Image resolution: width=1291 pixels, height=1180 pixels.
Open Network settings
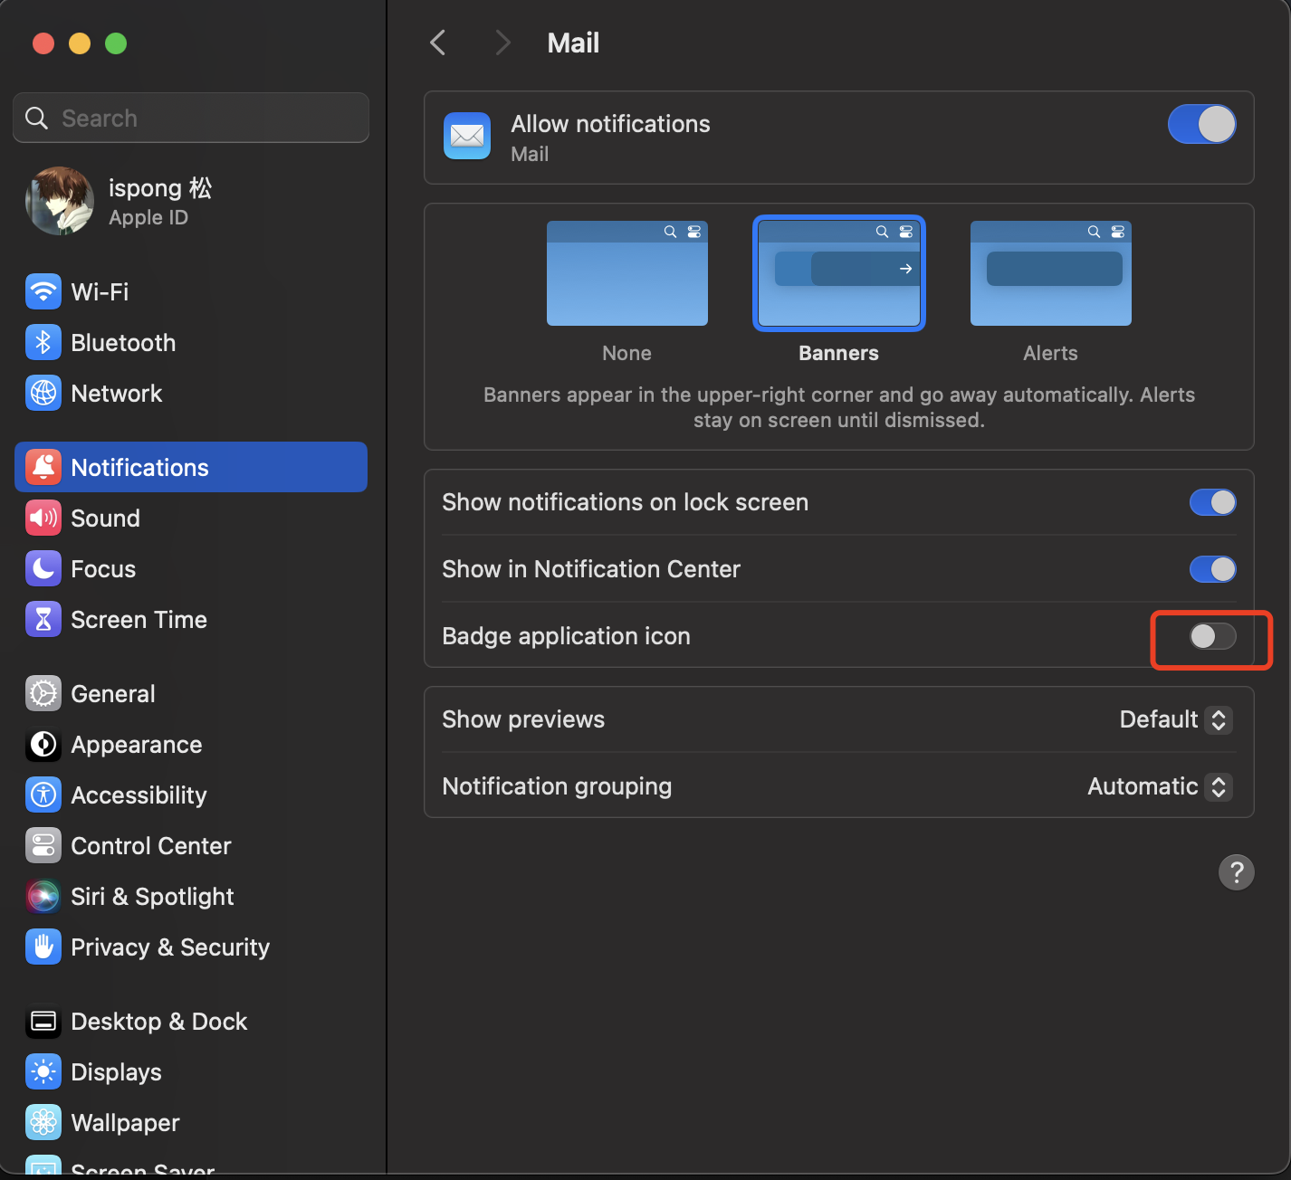click(x=191, y=393)
